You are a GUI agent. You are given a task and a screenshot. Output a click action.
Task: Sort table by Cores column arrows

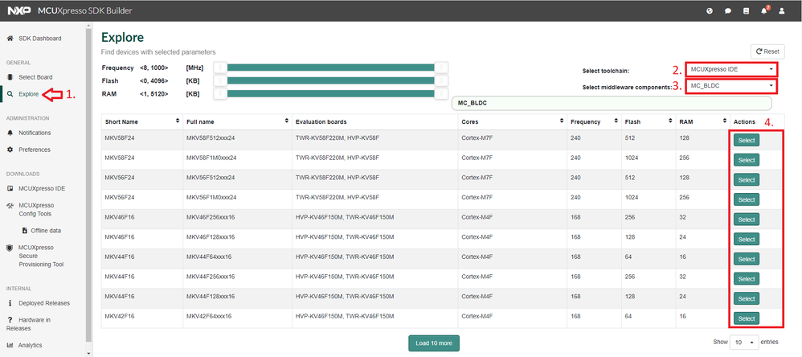click(x=561, y=121)
